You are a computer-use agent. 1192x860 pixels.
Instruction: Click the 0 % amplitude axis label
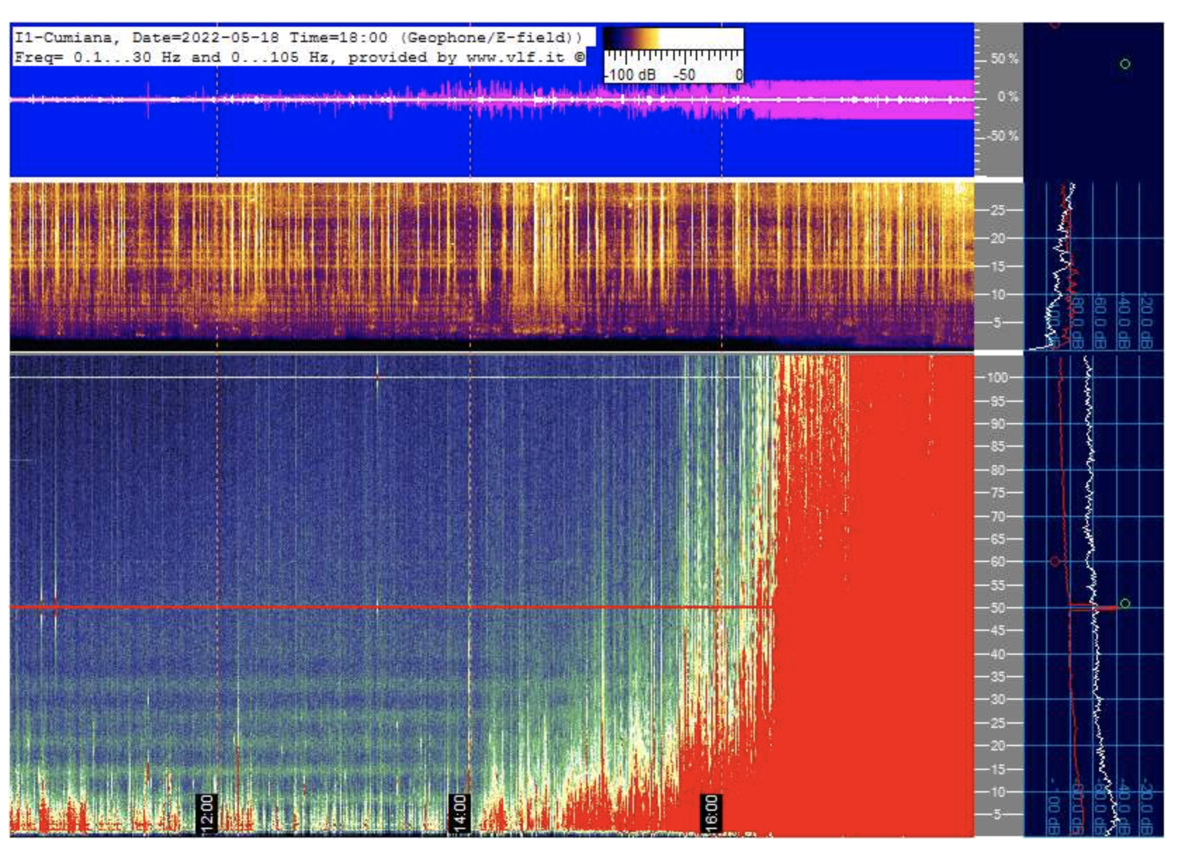[1007, 97]
